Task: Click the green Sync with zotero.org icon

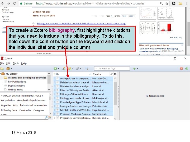Action: tap(187, 69)
